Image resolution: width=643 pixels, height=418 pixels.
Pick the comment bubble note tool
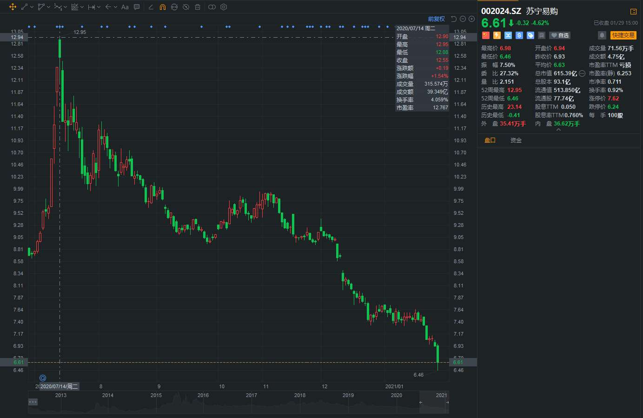137,7
